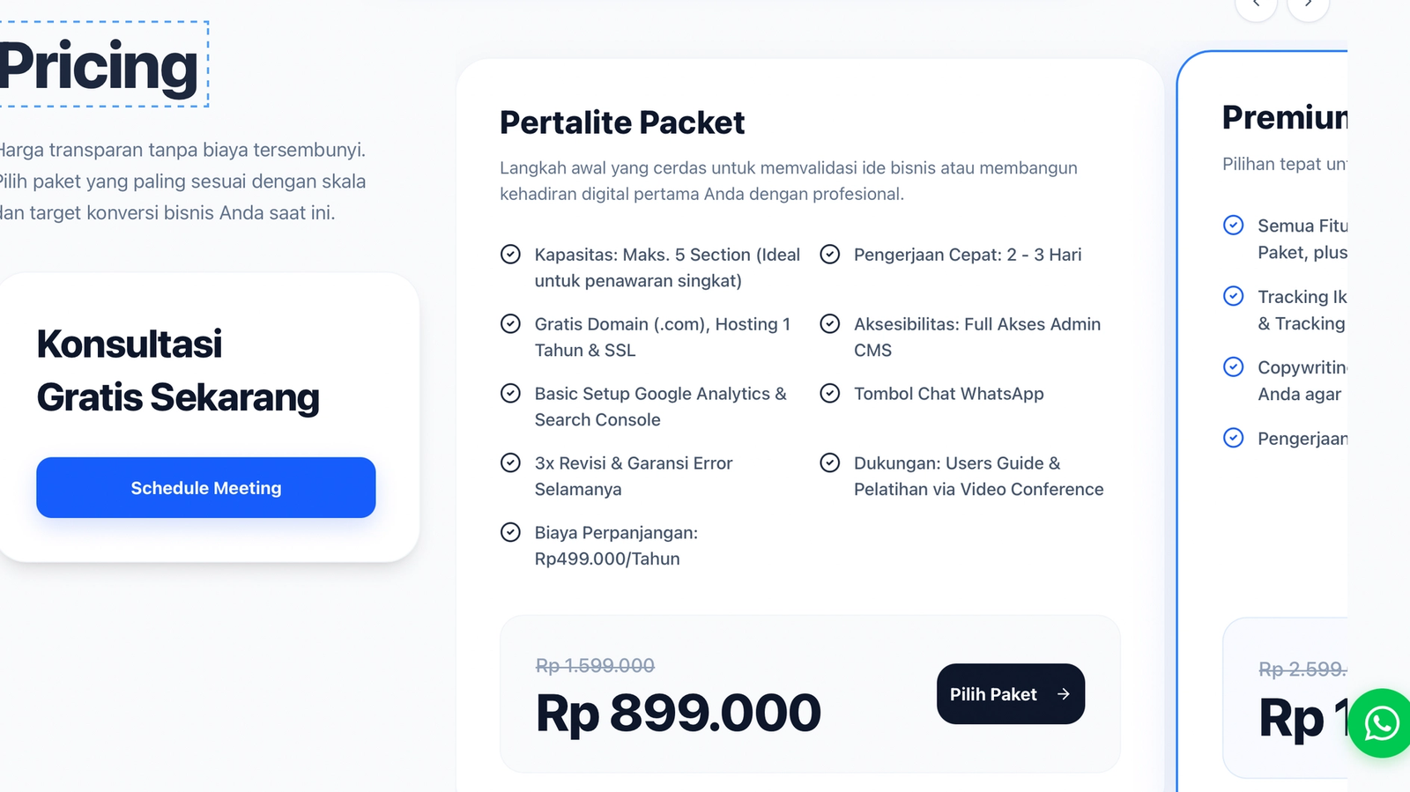Toggle the check beside 'Kapasitas: Maks. 5 Section'
This screenshot has height=792, width=1410.
pyautogui.click(x=511, y=254)
